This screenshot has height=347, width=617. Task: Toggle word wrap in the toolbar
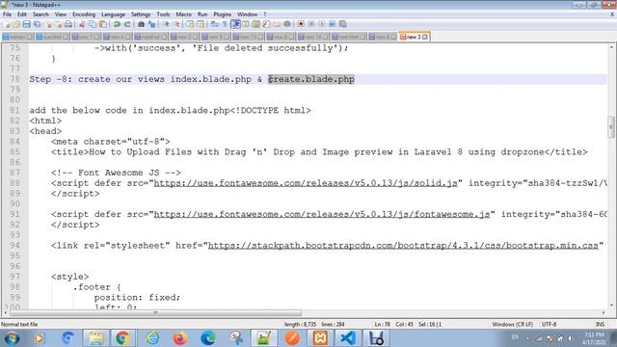pyautogui.click(x=214, y=24)
